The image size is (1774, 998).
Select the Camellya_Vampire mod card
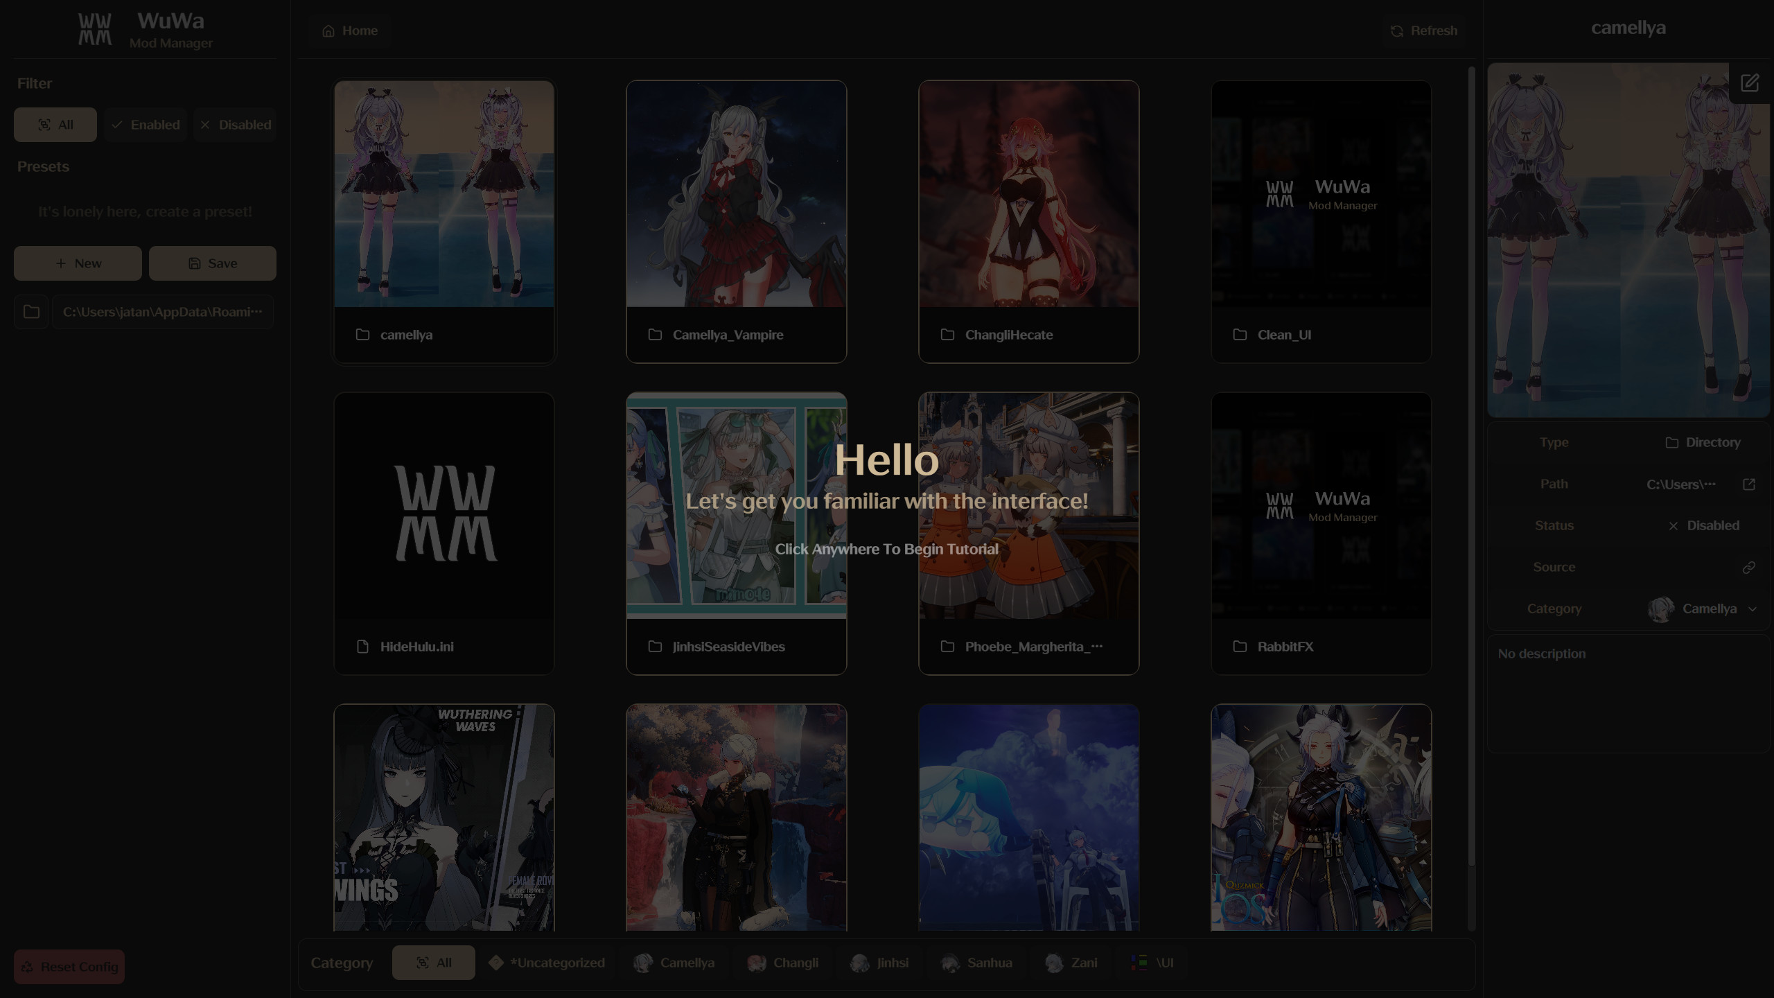coord(736,222)
